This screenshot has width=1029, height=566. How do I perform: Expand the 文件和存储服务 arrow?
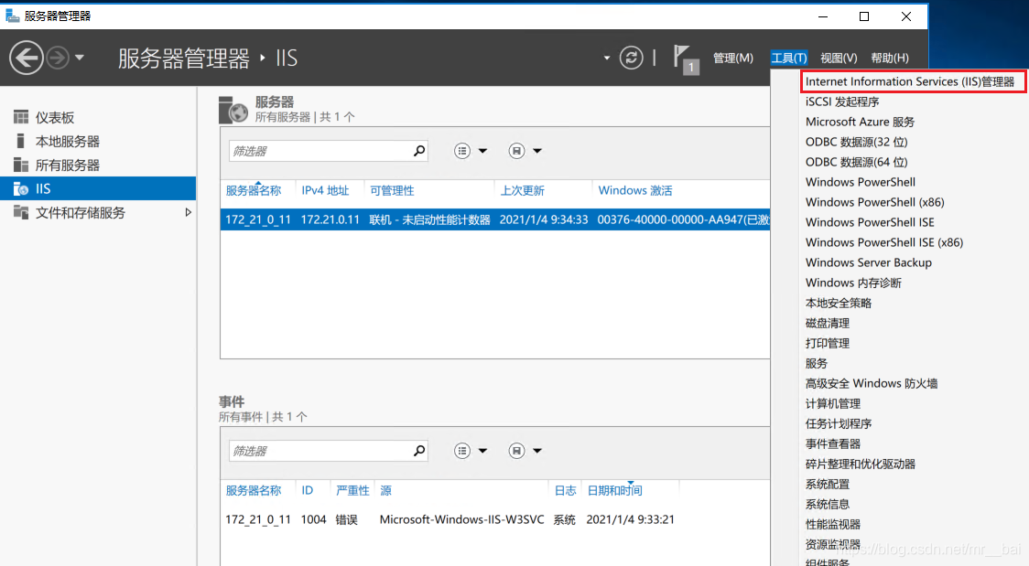(x=189, y=212)
